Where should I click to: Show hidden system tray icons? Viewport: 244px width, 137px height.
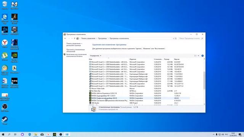(213, 134)
